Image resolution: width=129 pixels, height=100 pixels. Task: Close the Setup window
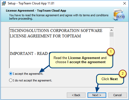125,3
